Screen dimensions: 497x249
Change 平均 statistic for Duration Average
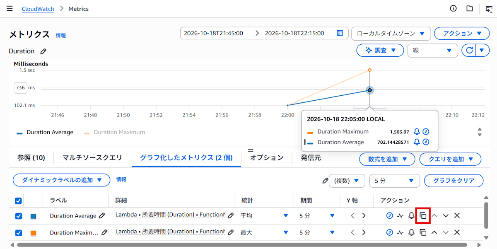[x=264, y=215]
